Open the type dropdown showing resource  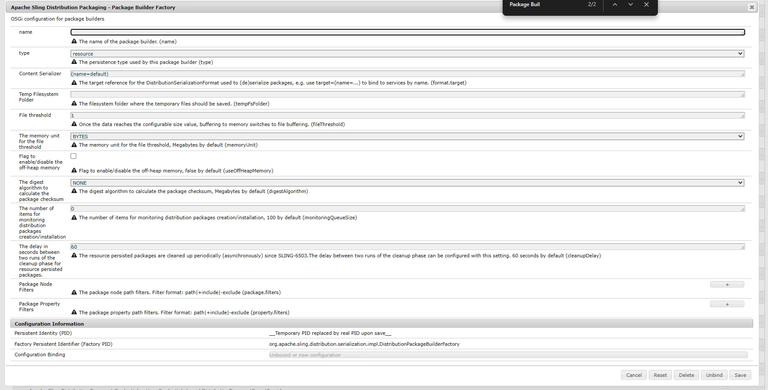[407, 53]
